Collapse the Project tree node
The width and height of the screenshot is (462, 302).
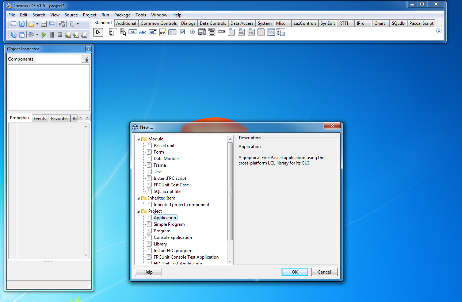tap(138, 211)
